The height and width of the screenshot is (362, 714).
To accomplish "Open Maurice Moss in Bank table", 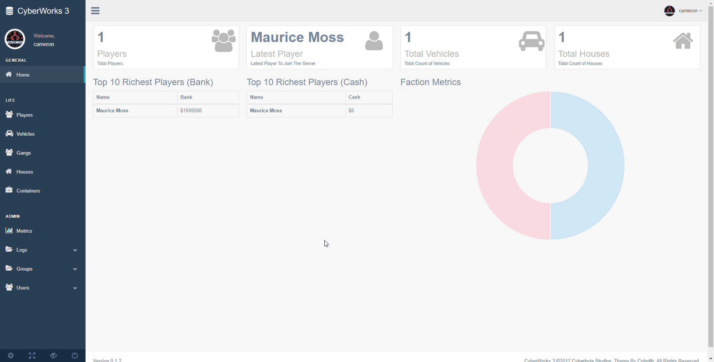I will [x=112, y=111].
